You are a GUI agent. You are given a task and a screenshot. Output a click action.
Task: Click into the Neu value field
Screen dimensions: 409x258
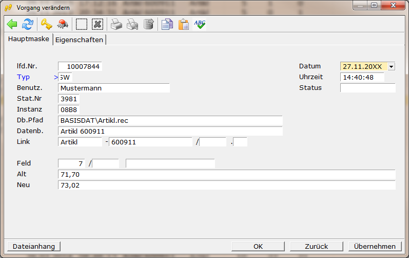226,185
